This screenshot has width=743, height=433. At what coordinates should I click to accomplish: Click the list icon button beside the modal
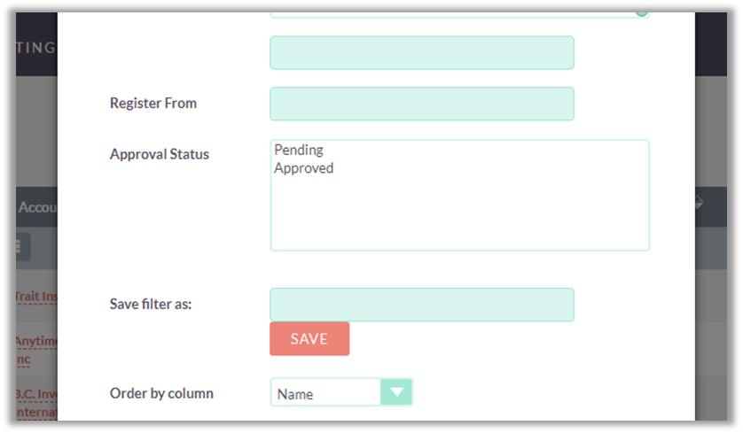point(22,247)
